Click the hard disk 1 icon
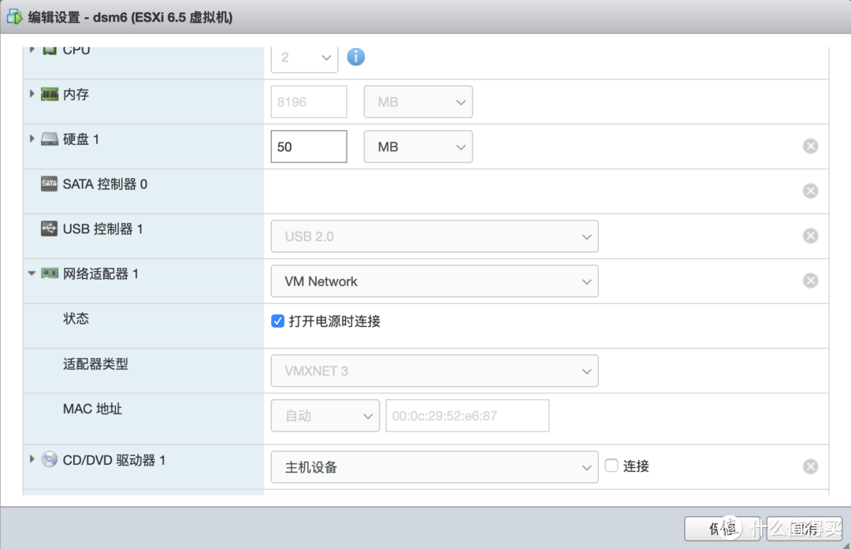This screenshot has height=549, width=851. point(50,139)
